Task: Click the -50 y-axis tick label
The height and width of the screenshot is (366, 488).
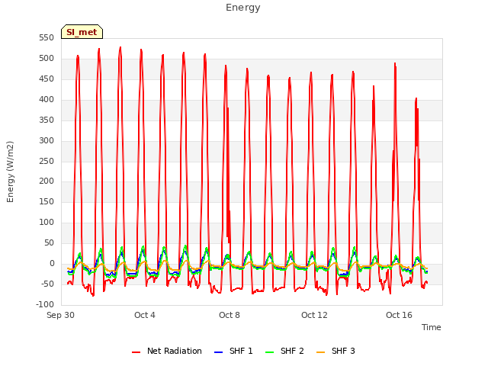Action: 47,284
